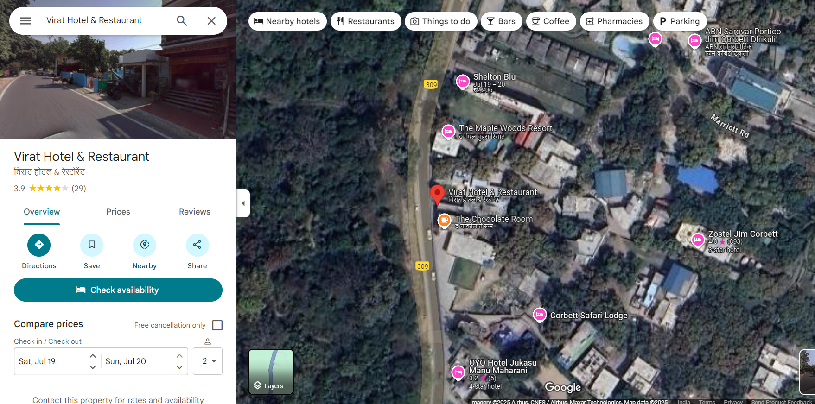Image resolution: width=815 pixels, height=404 pixels.
Task: Filter map by Things to do chip
Action: point(441,21)
